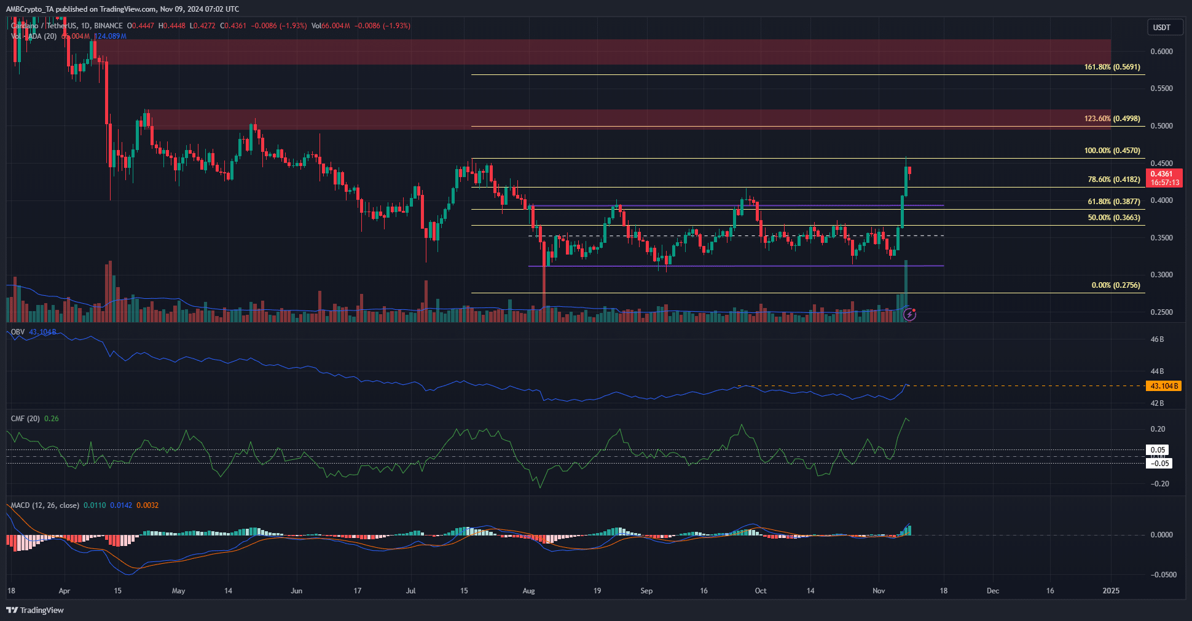The width and height of the screenshot is (1192, 621).
Task: Select the 100.00% (0.4570) Fibonacci level label
Action: [1112, 151]
